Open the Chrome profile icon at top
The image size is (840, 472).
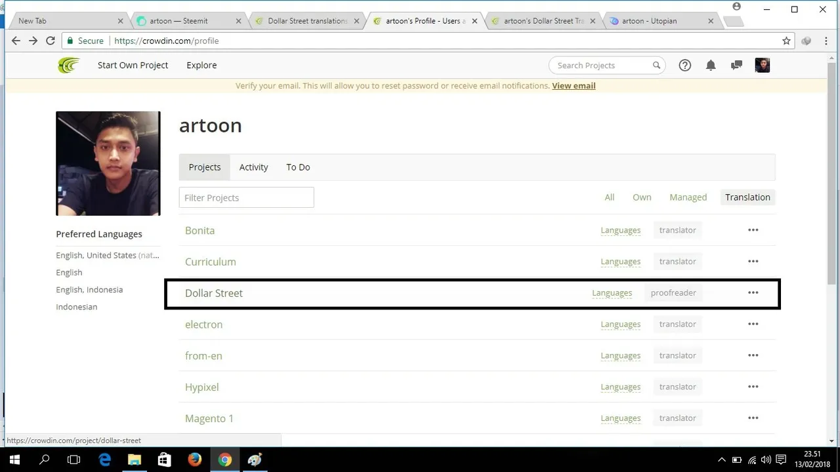(x=736, y=7)
